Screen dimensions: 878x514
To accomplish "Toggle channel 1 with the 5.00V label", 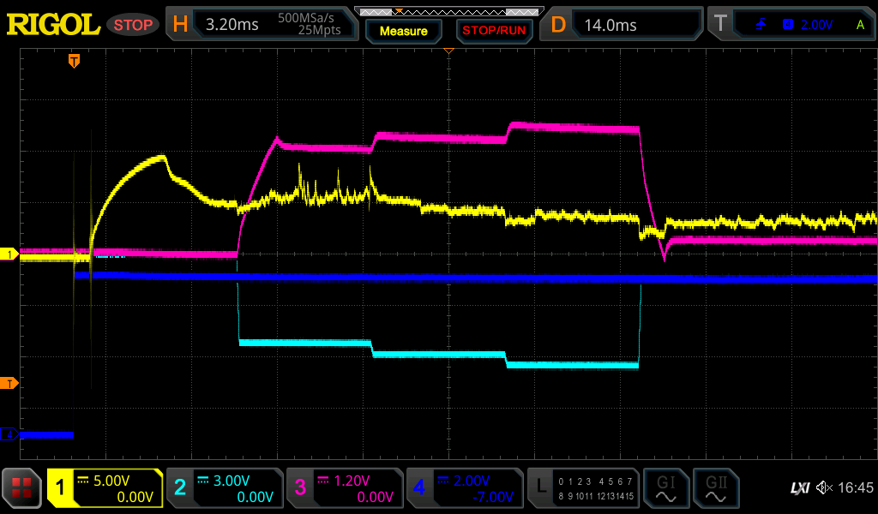I will [105, 488].
